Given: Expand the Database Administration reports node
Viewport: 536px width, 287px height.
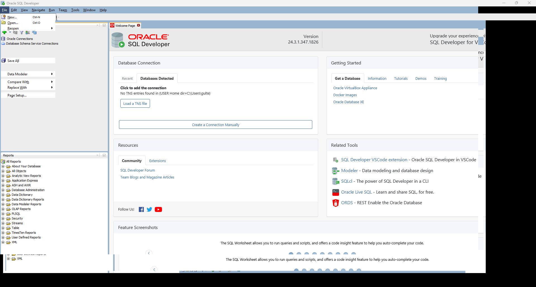Looking at the screenshot, I should [x=3, y=190].
